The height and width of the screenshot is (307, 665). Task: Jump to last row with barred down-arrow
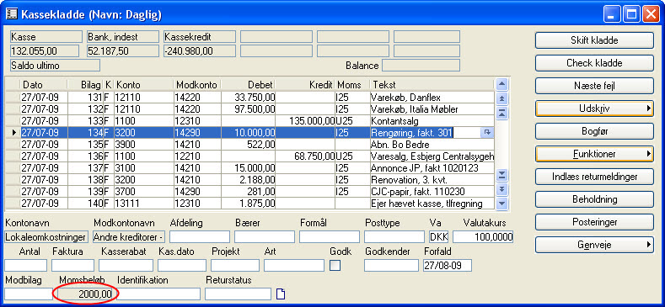pyautogui.click(x=502, y=175)
